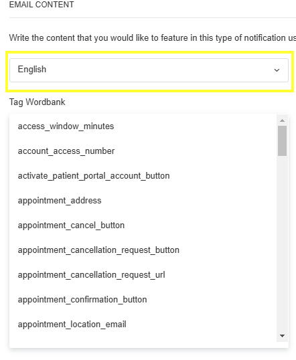Screen dimensions: 296x360
Task: Click the "Write the content" instruction text
Action: coord(153,38)
